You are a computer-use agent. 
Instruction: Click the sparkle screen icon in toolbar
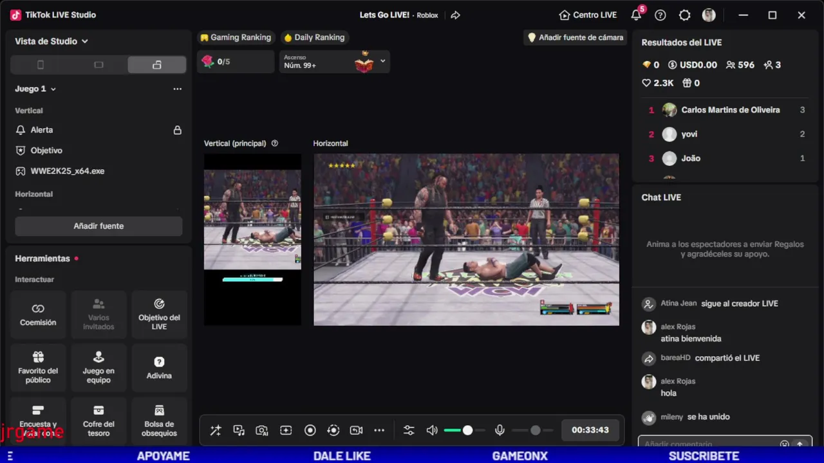coord(286,430)
